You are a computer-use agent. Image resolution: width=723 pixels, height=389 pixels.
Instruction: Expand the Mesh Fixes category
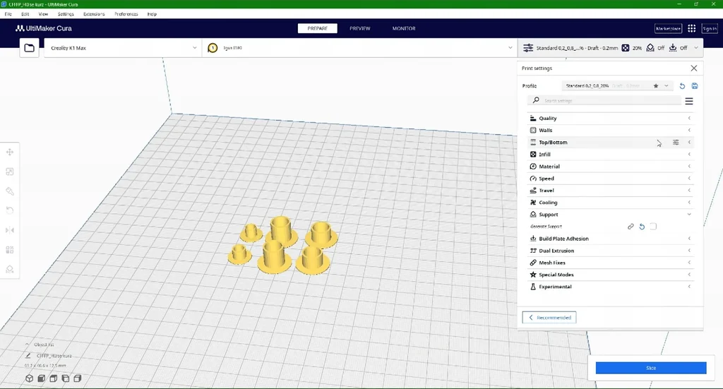coord(610,263)
